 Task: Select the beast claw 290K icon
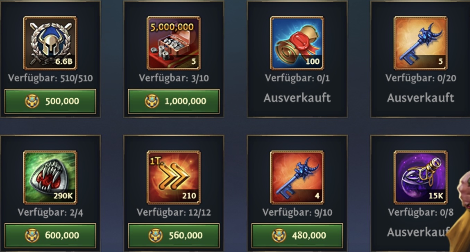[50, 177]
